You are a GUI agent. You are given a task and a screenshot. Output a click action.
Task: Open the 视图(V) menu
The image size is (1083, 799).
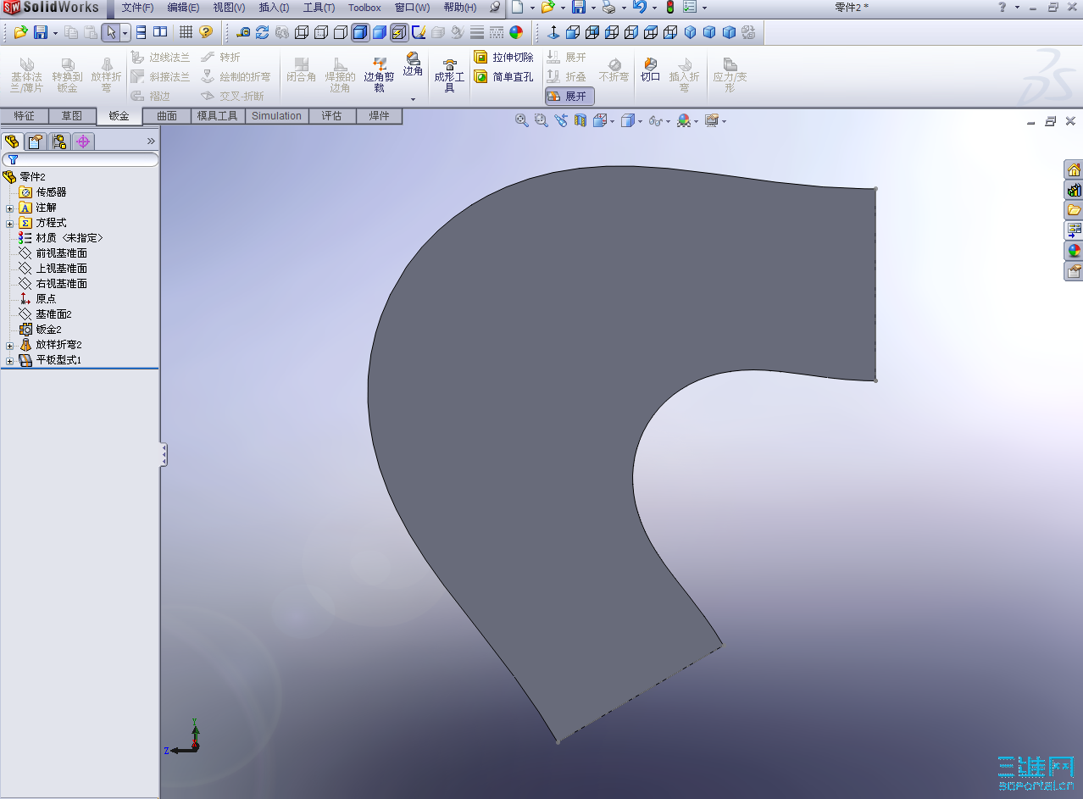pos(229,8)
